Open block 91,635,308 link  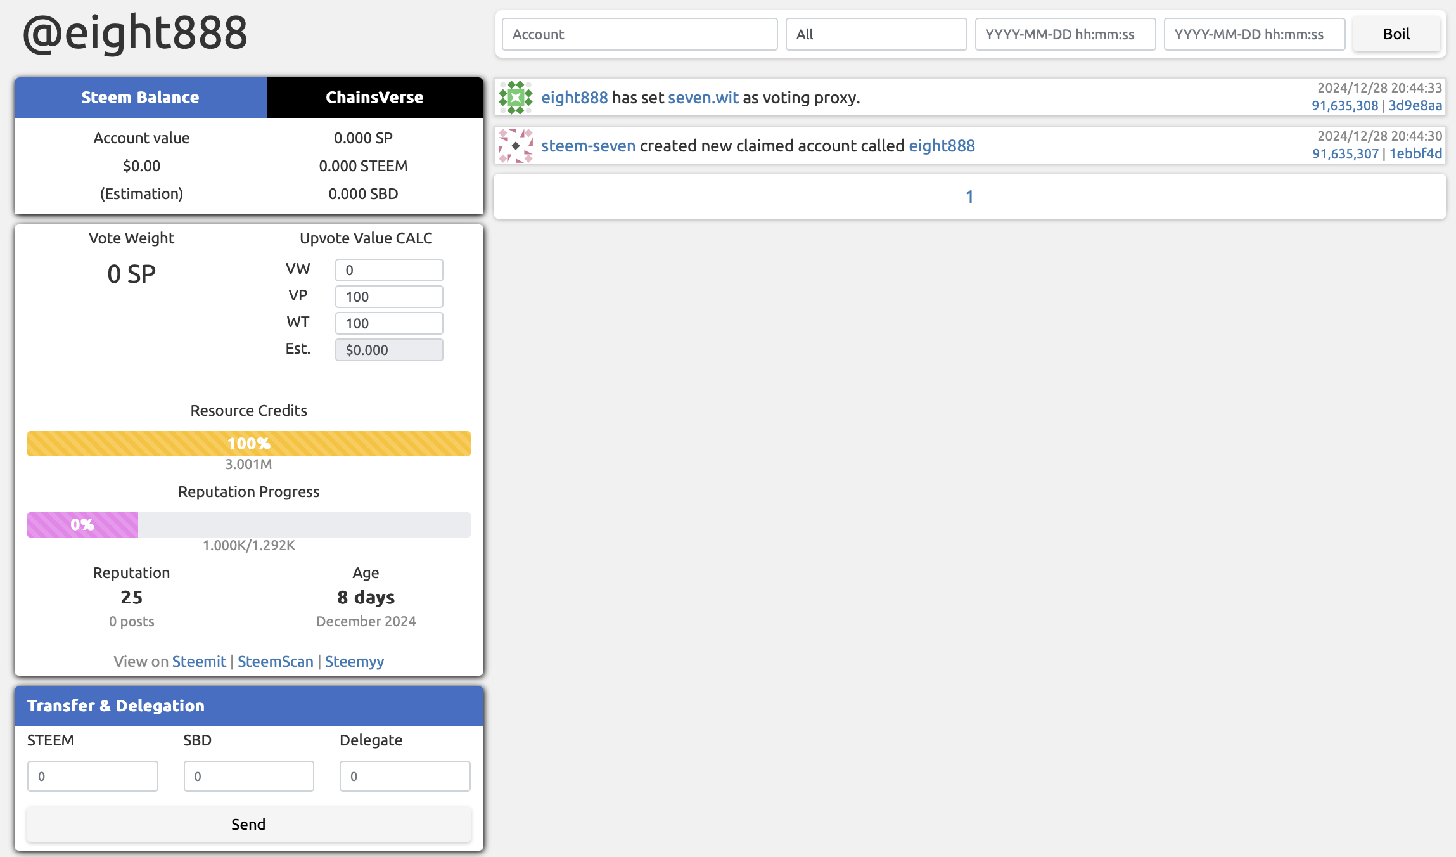1344,106
